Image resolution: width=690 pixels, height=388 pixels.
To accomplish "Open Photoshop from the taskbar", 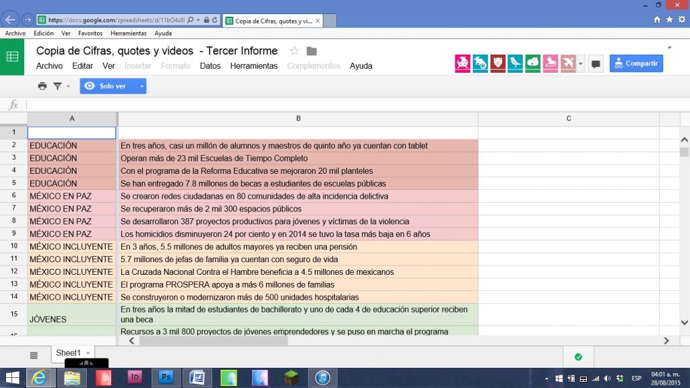I will pyautogui.click(x=166, y=377).
